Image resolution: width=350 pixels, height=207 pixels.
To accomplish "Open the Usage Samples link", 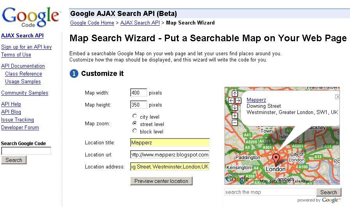I will (x=23, y=82).
